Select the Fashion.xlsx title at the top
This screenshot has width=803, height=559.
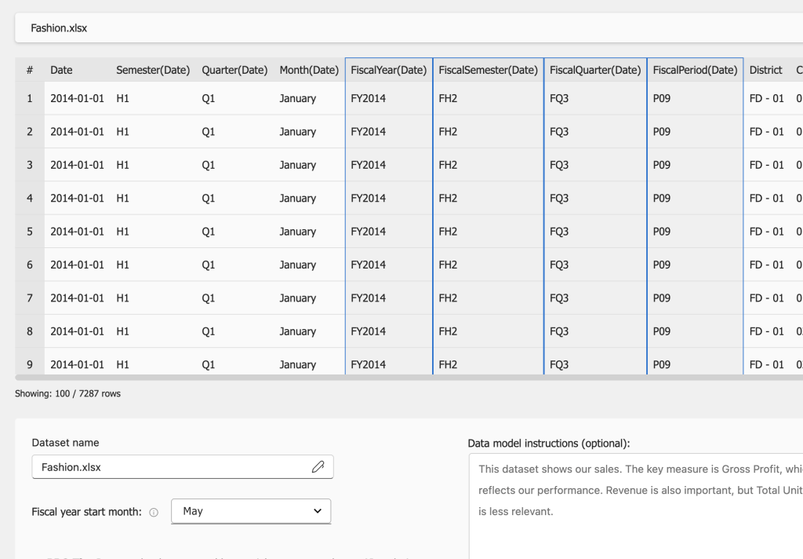pyautogui.click(x=59, y=28)
